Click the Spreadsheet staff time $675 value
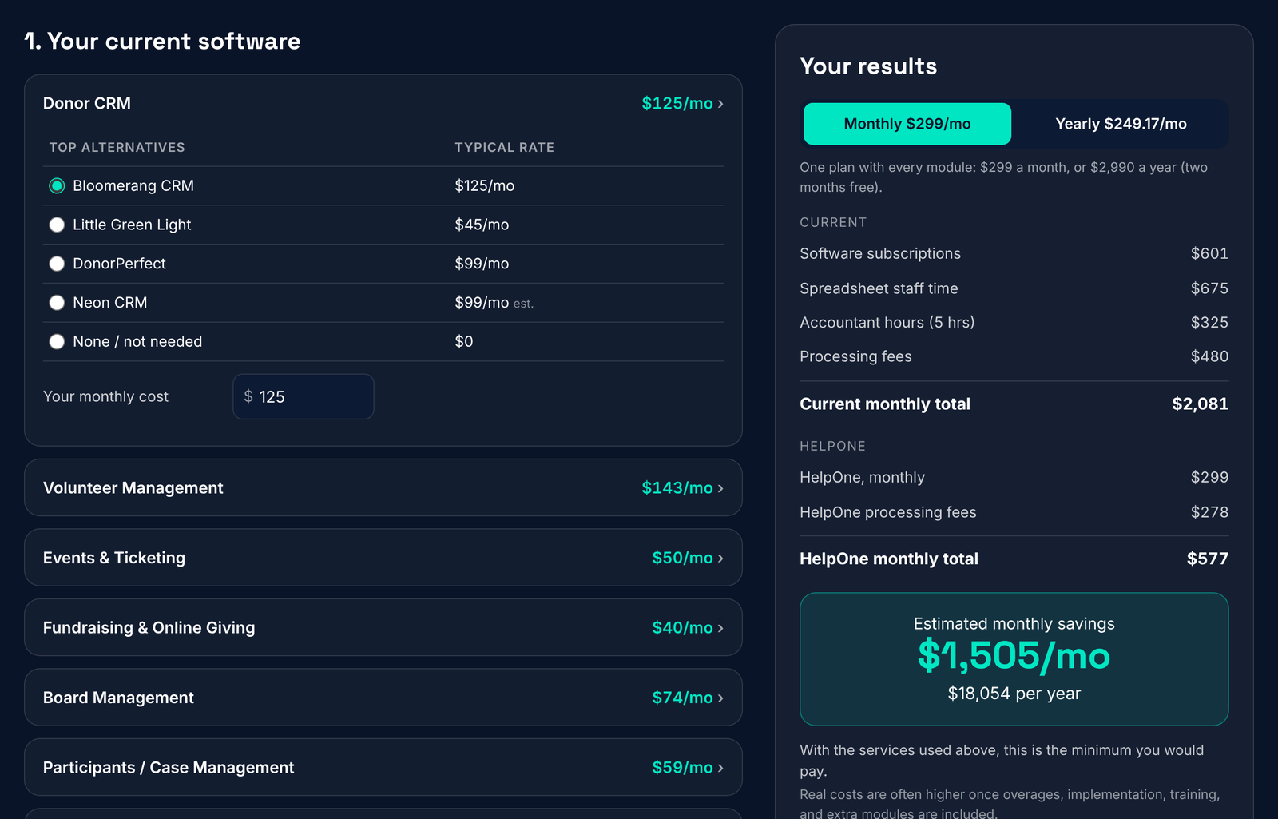 coord(1209,288)
